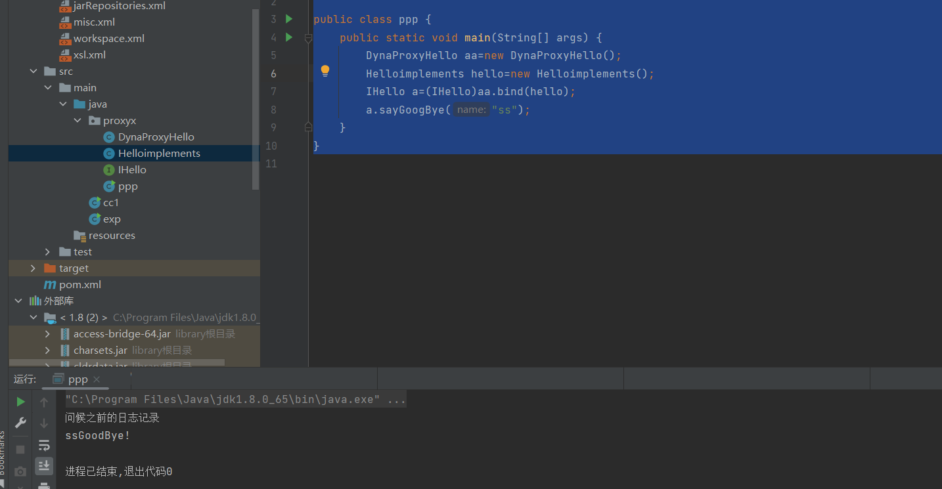Screen dimensions: 942x489
Task: Click the a.sayGoogBye code line
Action: (447, 110)
